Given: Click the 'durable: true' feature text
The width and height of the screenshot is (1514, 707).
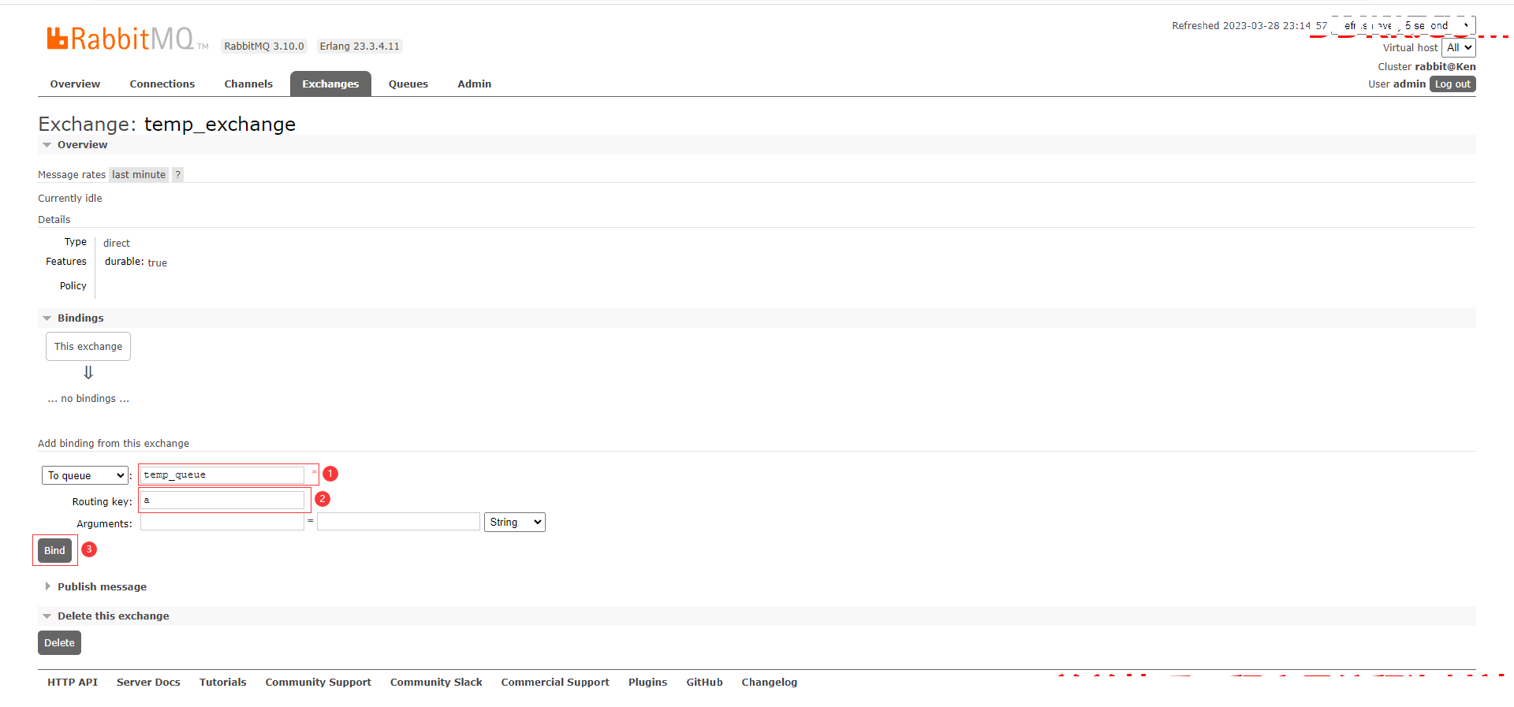Looking at the screenshot, I should click(136, 262).
